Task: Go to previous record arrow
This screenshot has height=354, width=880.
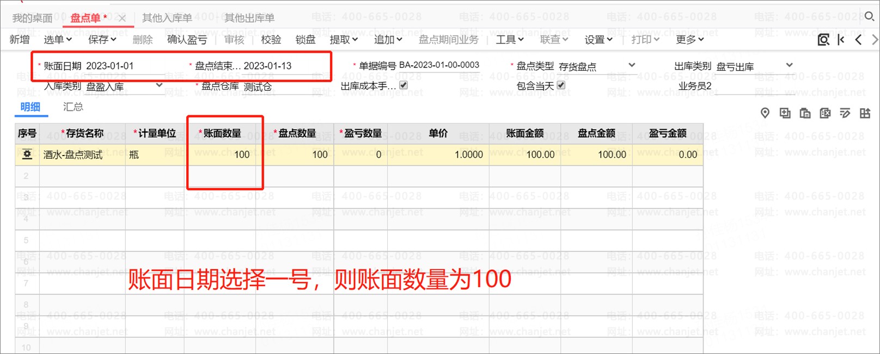Action: coord(859,40)
